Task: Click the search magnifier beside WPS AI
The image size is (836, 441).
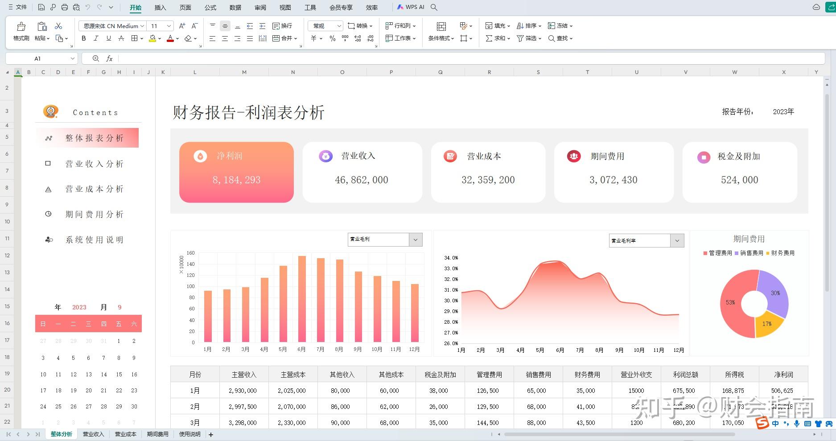Action: [x=434, y=7]
